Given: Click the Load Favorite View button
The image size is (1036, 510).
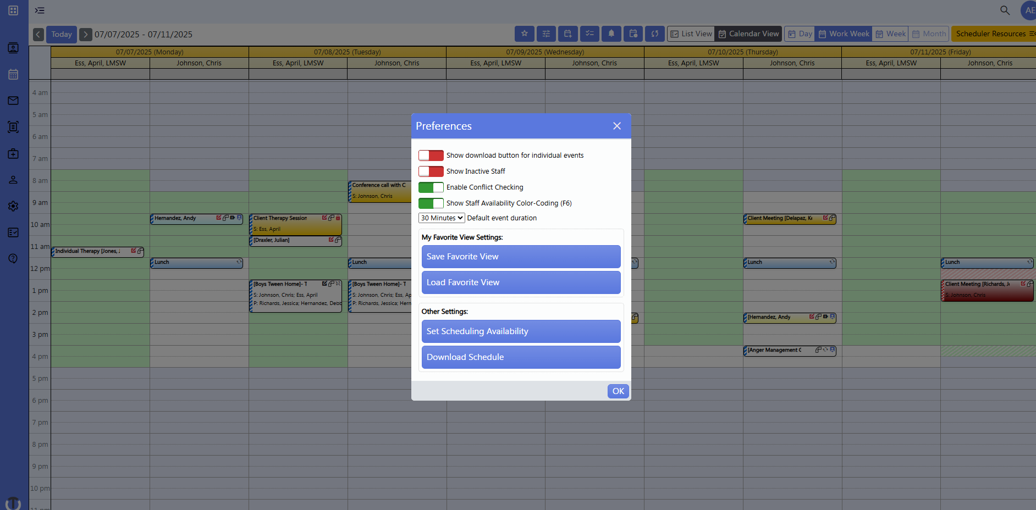Looking at the screenshot, I should tap(521, 282).
